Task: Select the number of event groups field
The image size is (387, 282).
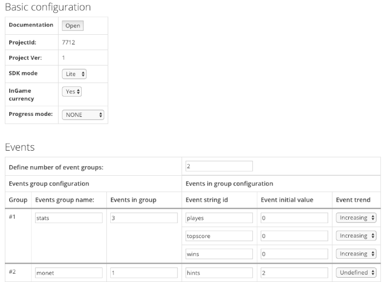Action: (x=217, y=166)
